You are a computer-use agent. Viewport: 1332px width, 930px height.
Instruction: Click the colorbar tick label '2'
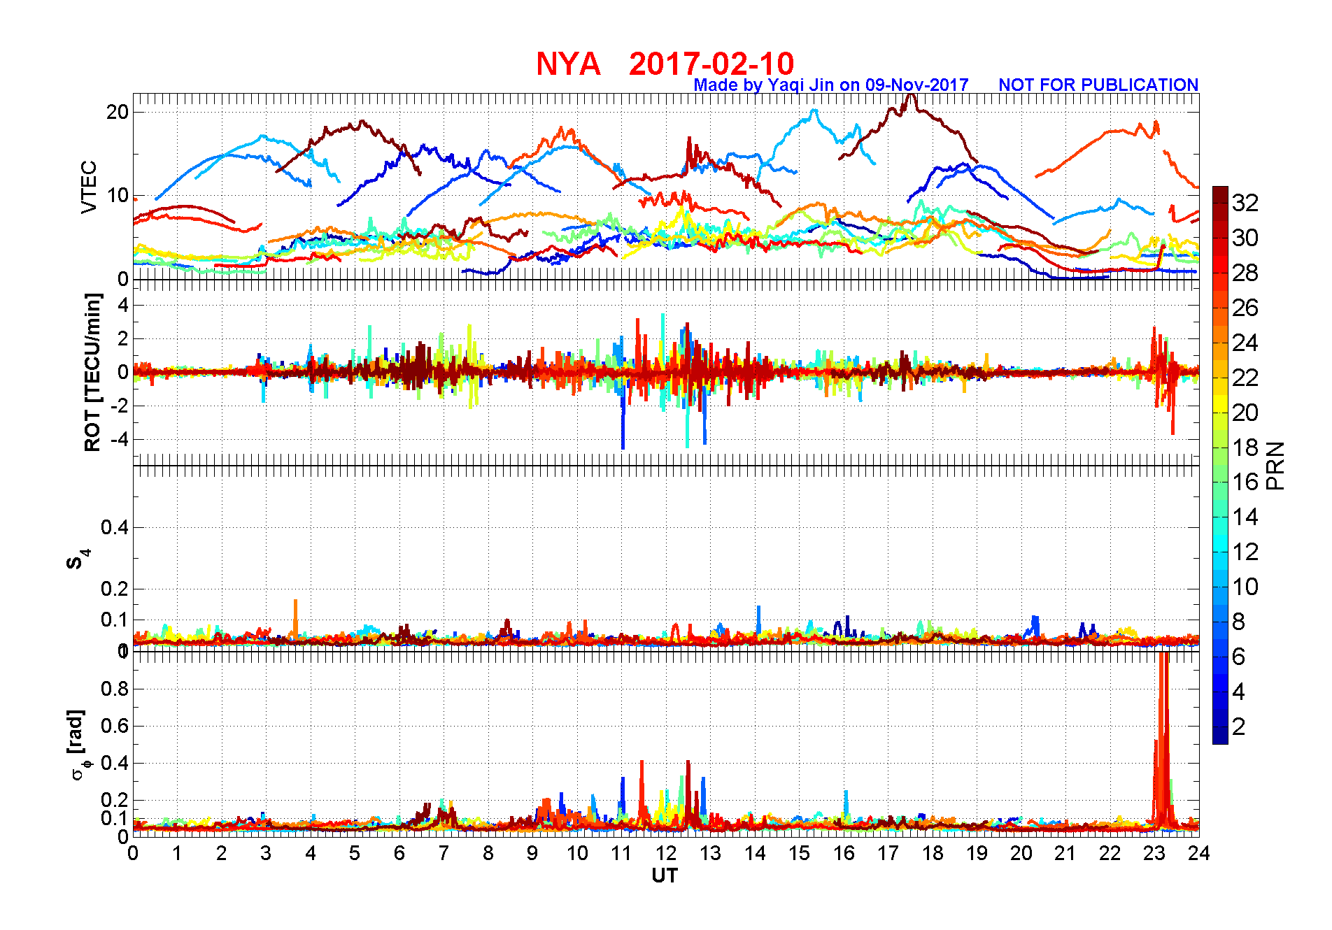(x=1239, y=727)
